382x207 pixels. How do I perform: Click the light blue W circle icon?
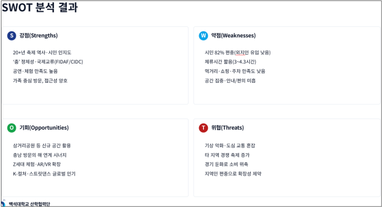pos(203,35)
